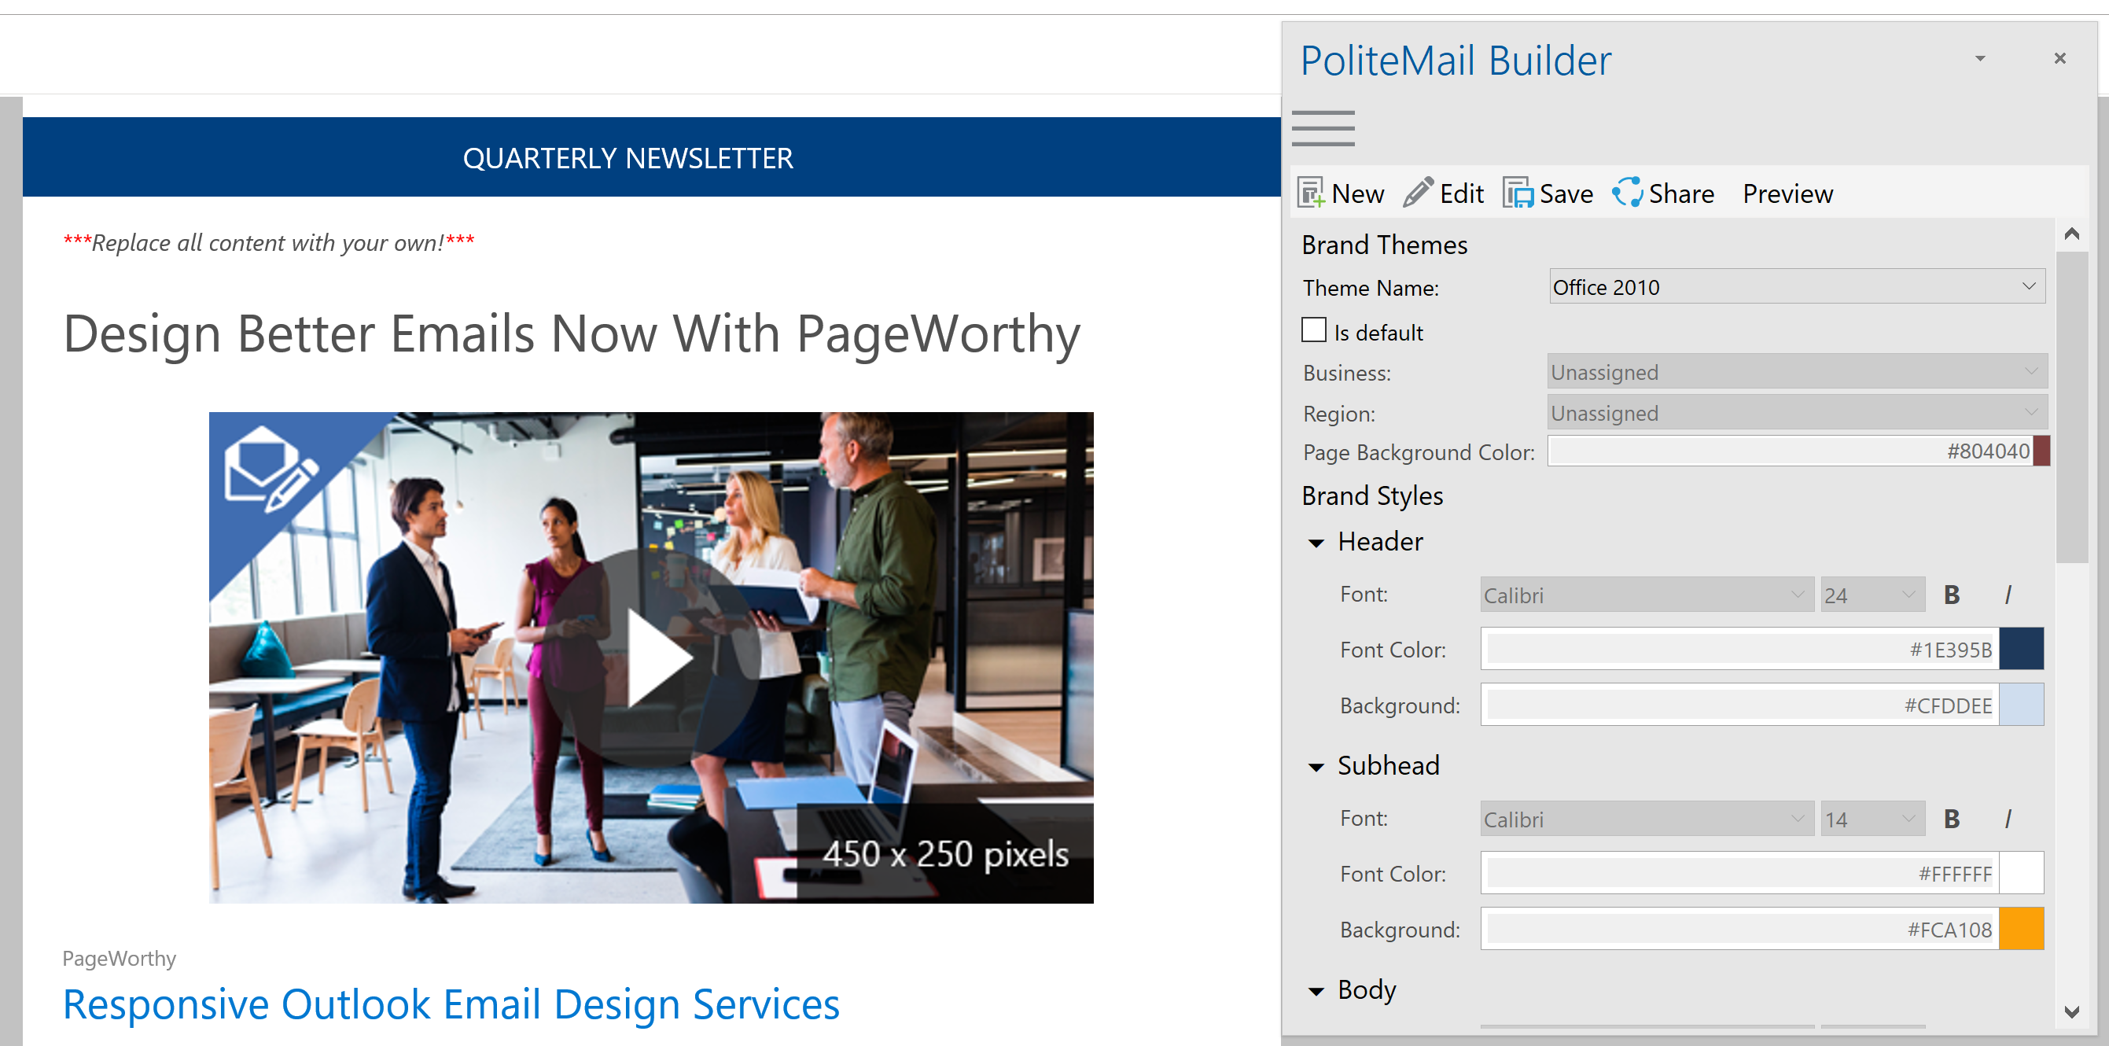Toggle Italic for the Header font
2109x1046 pixels.
[x=2008, y=595]
